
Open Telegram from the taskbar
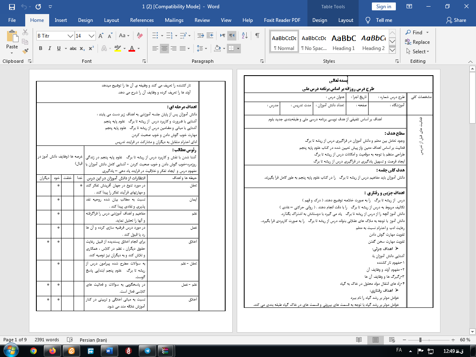pyautogui.click(x=147, y=351)
